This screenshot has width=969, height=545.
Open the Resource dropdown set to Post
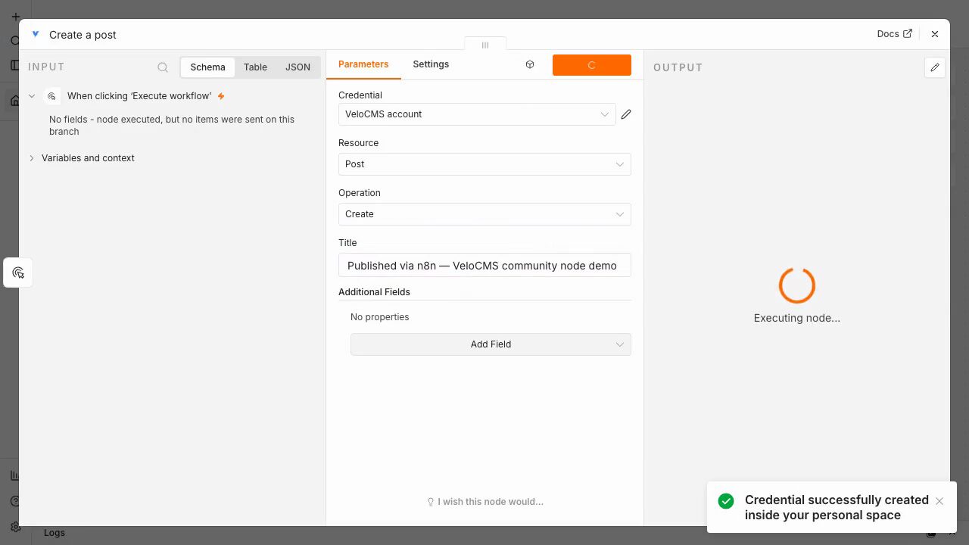[484, 164]
